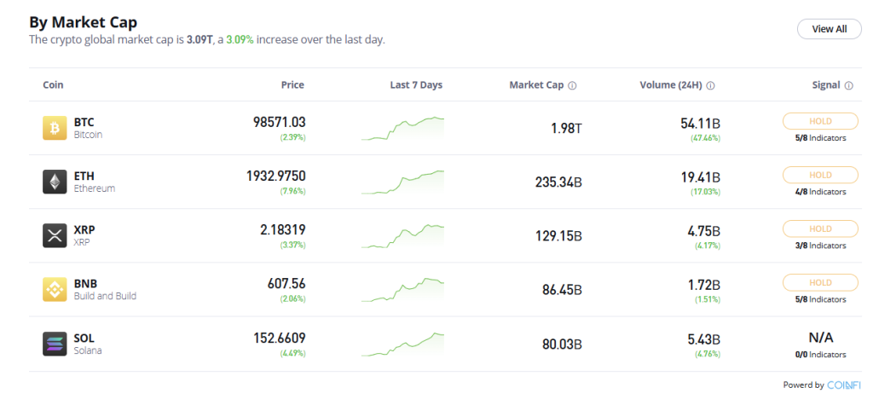Click the XRP price 2.18319

[x=283, y=229]
